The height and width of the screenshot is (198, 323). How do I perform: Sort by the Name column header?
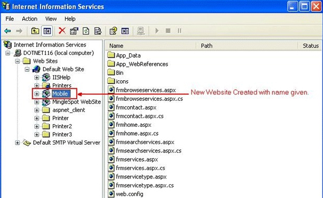151,46
